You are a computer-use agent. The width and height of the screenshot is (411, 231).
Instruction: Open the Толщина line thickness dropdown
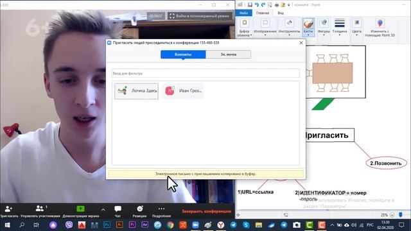[340, 28]
